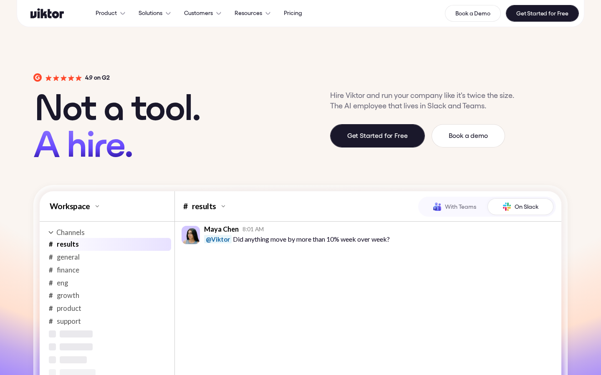Select the product channel
Screen dimensions: 601x375
[109, 308]
